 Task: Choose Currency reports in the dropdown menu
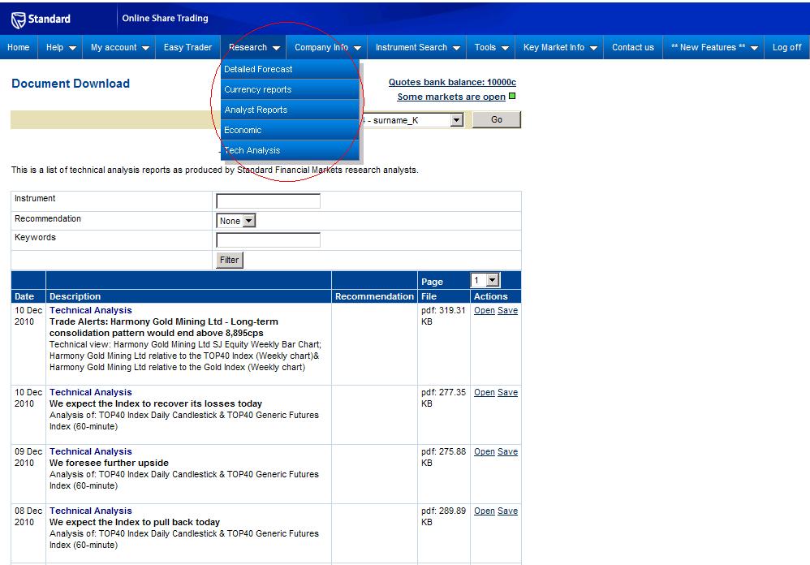coord(257,89)
